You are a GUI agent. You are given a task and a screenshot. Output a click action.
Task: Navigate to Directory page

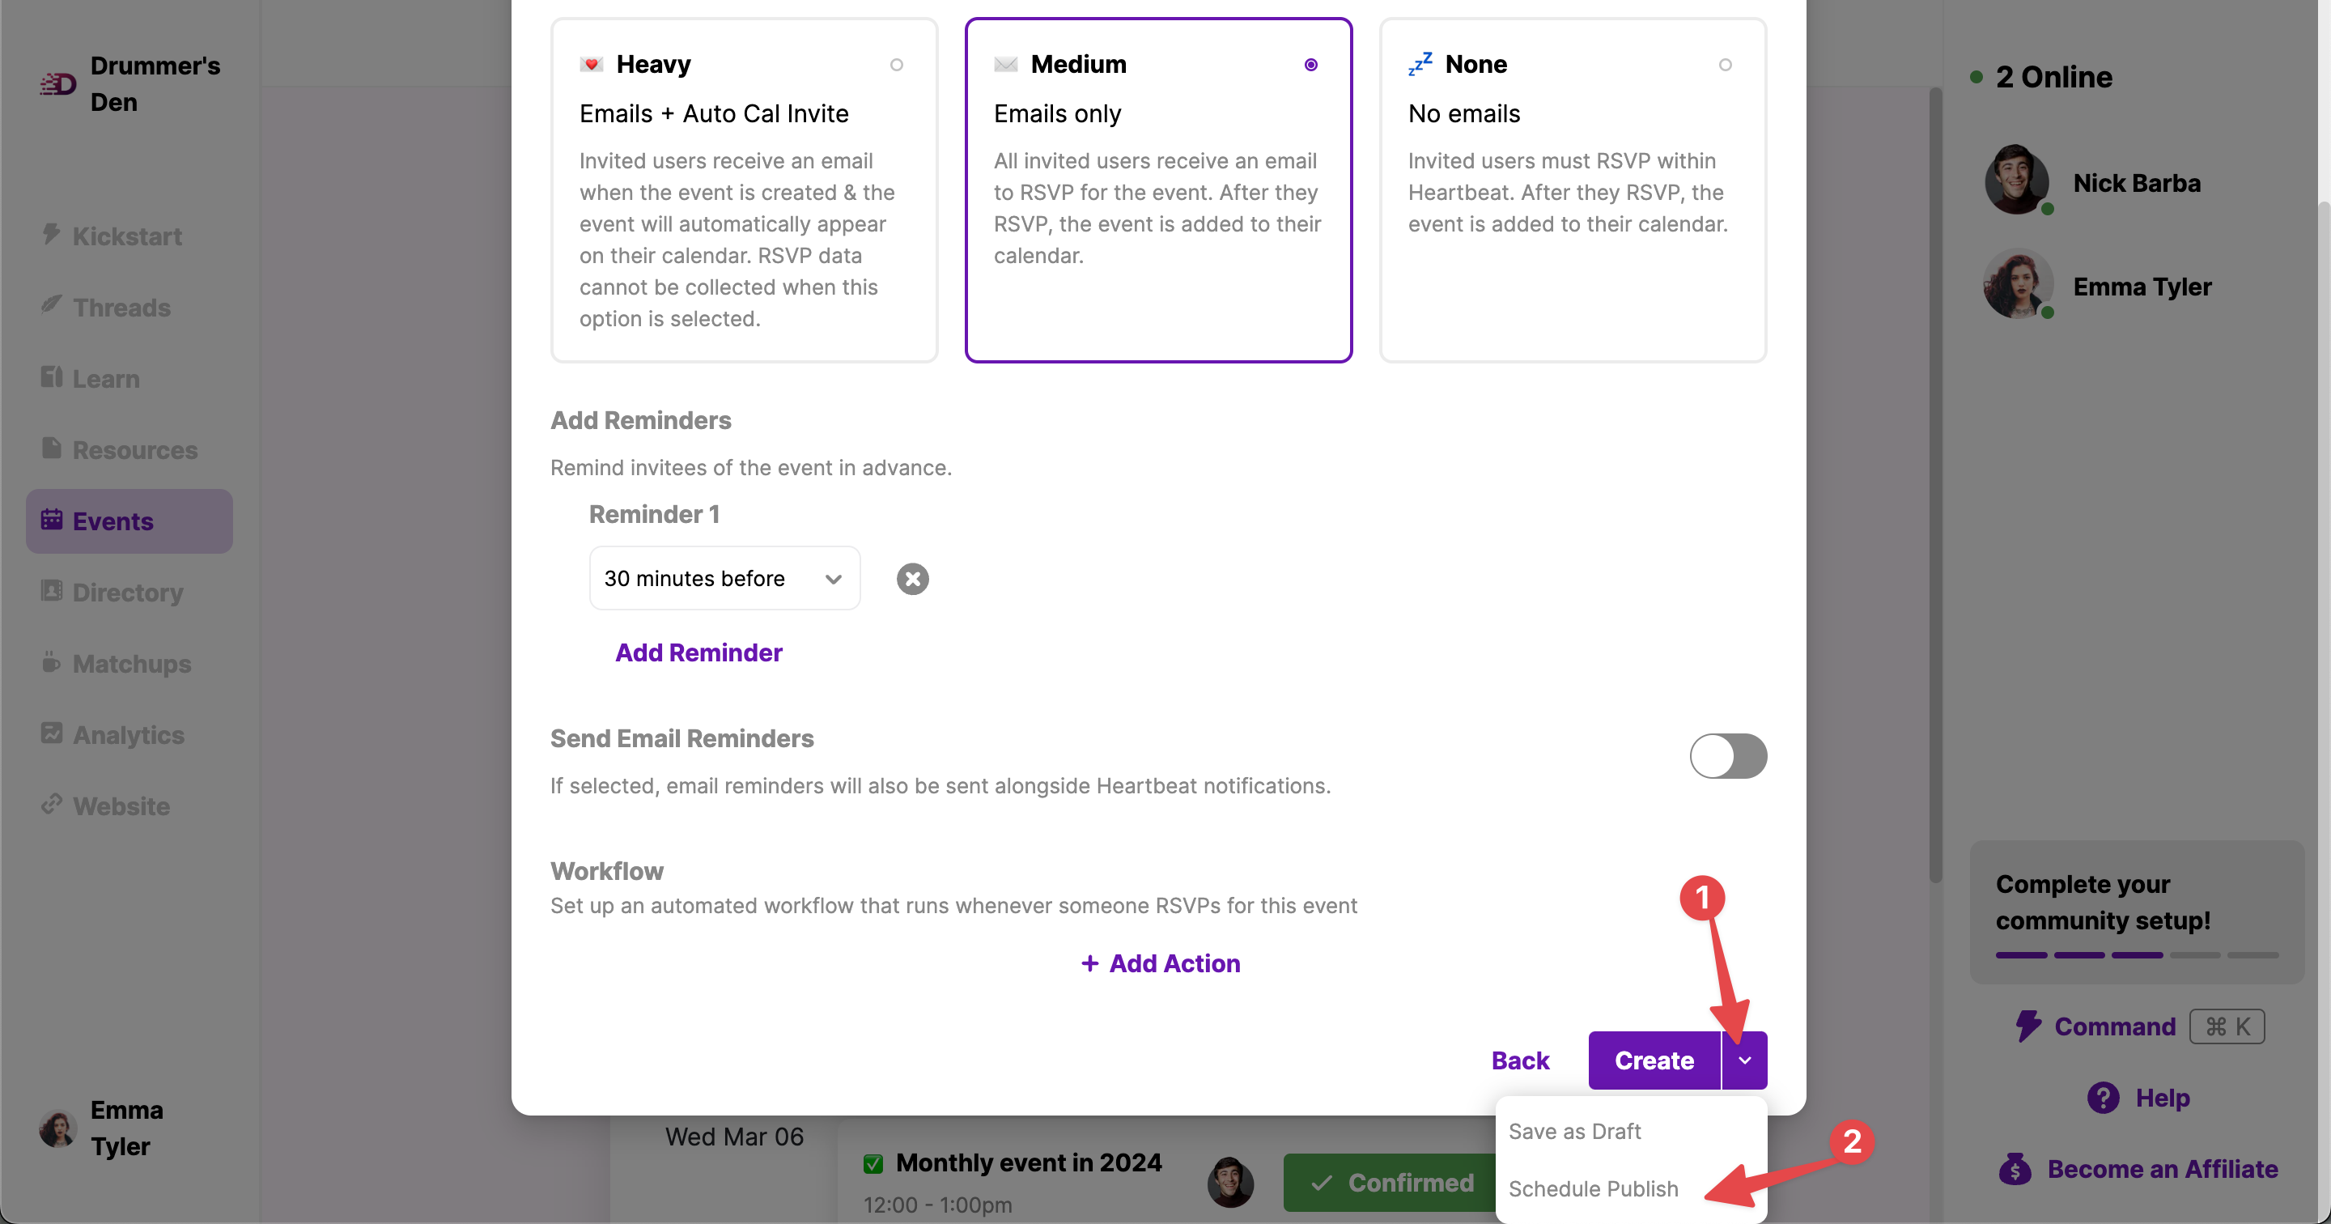[x=128, y=592]
